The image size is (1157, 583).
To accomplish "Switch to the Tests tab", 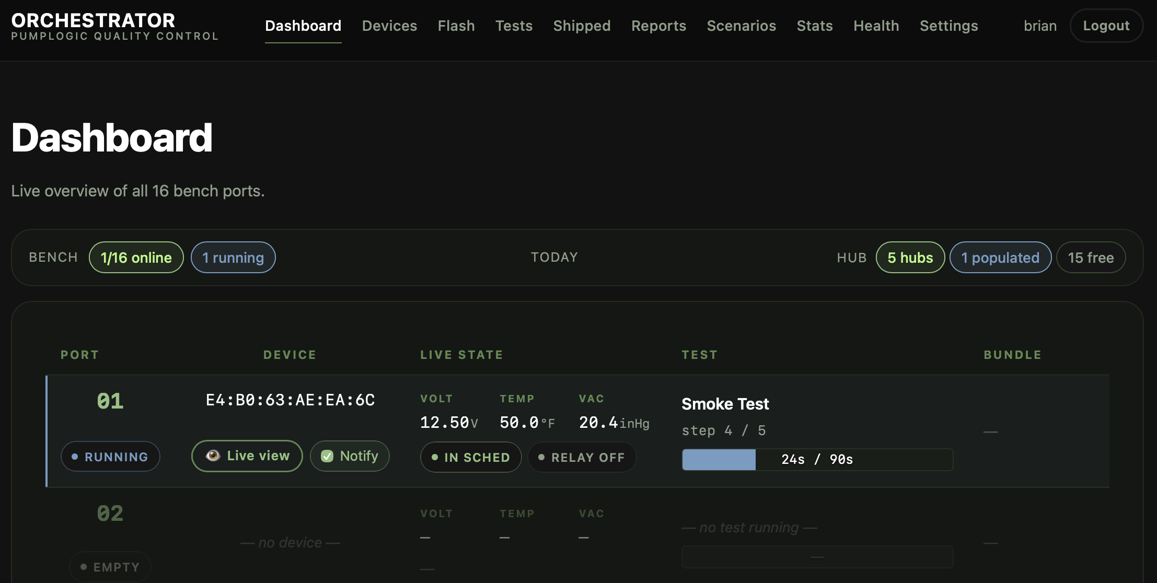I will click(514, 26).
